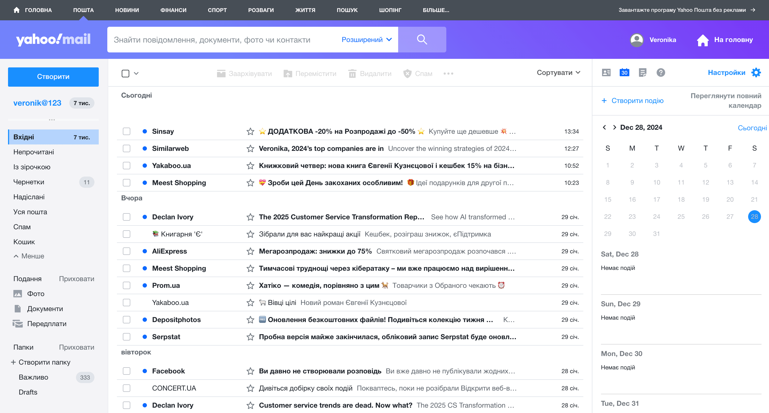Click the house icon beside На головну
The image size is (769, 413).
[703, 40]
